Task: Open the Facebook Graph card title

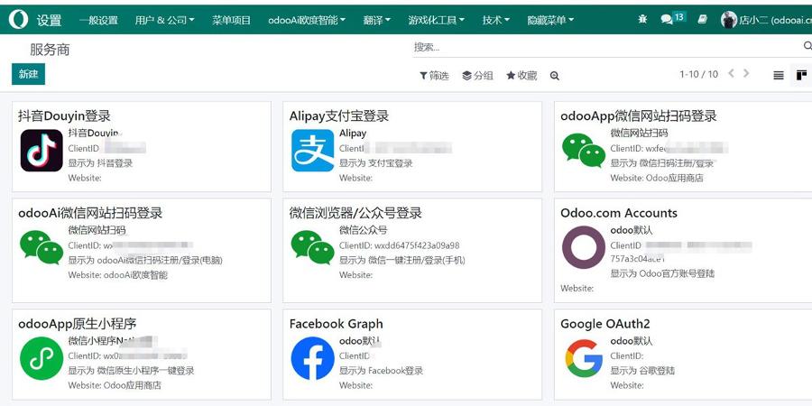Action: point(336,324)
